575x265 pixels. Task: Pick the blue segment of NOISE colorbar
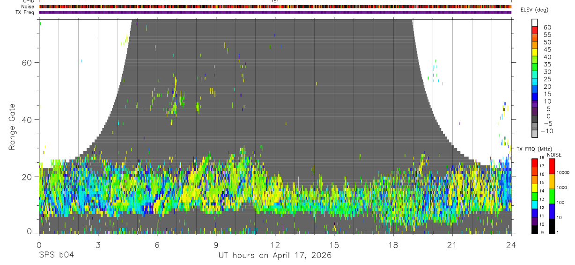[x=552, y=211]
